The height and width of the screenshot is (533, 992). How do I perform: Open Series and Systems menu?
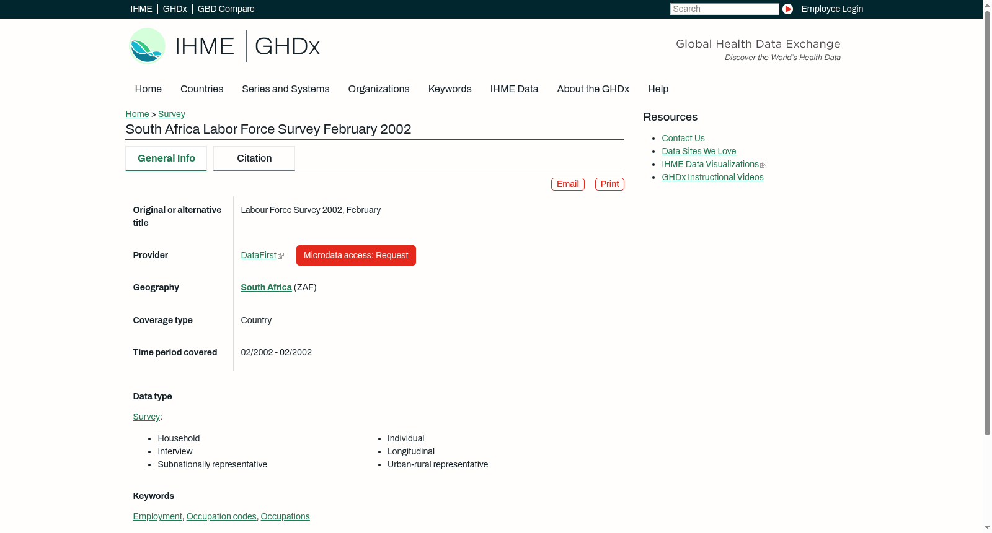click(286, 89)
